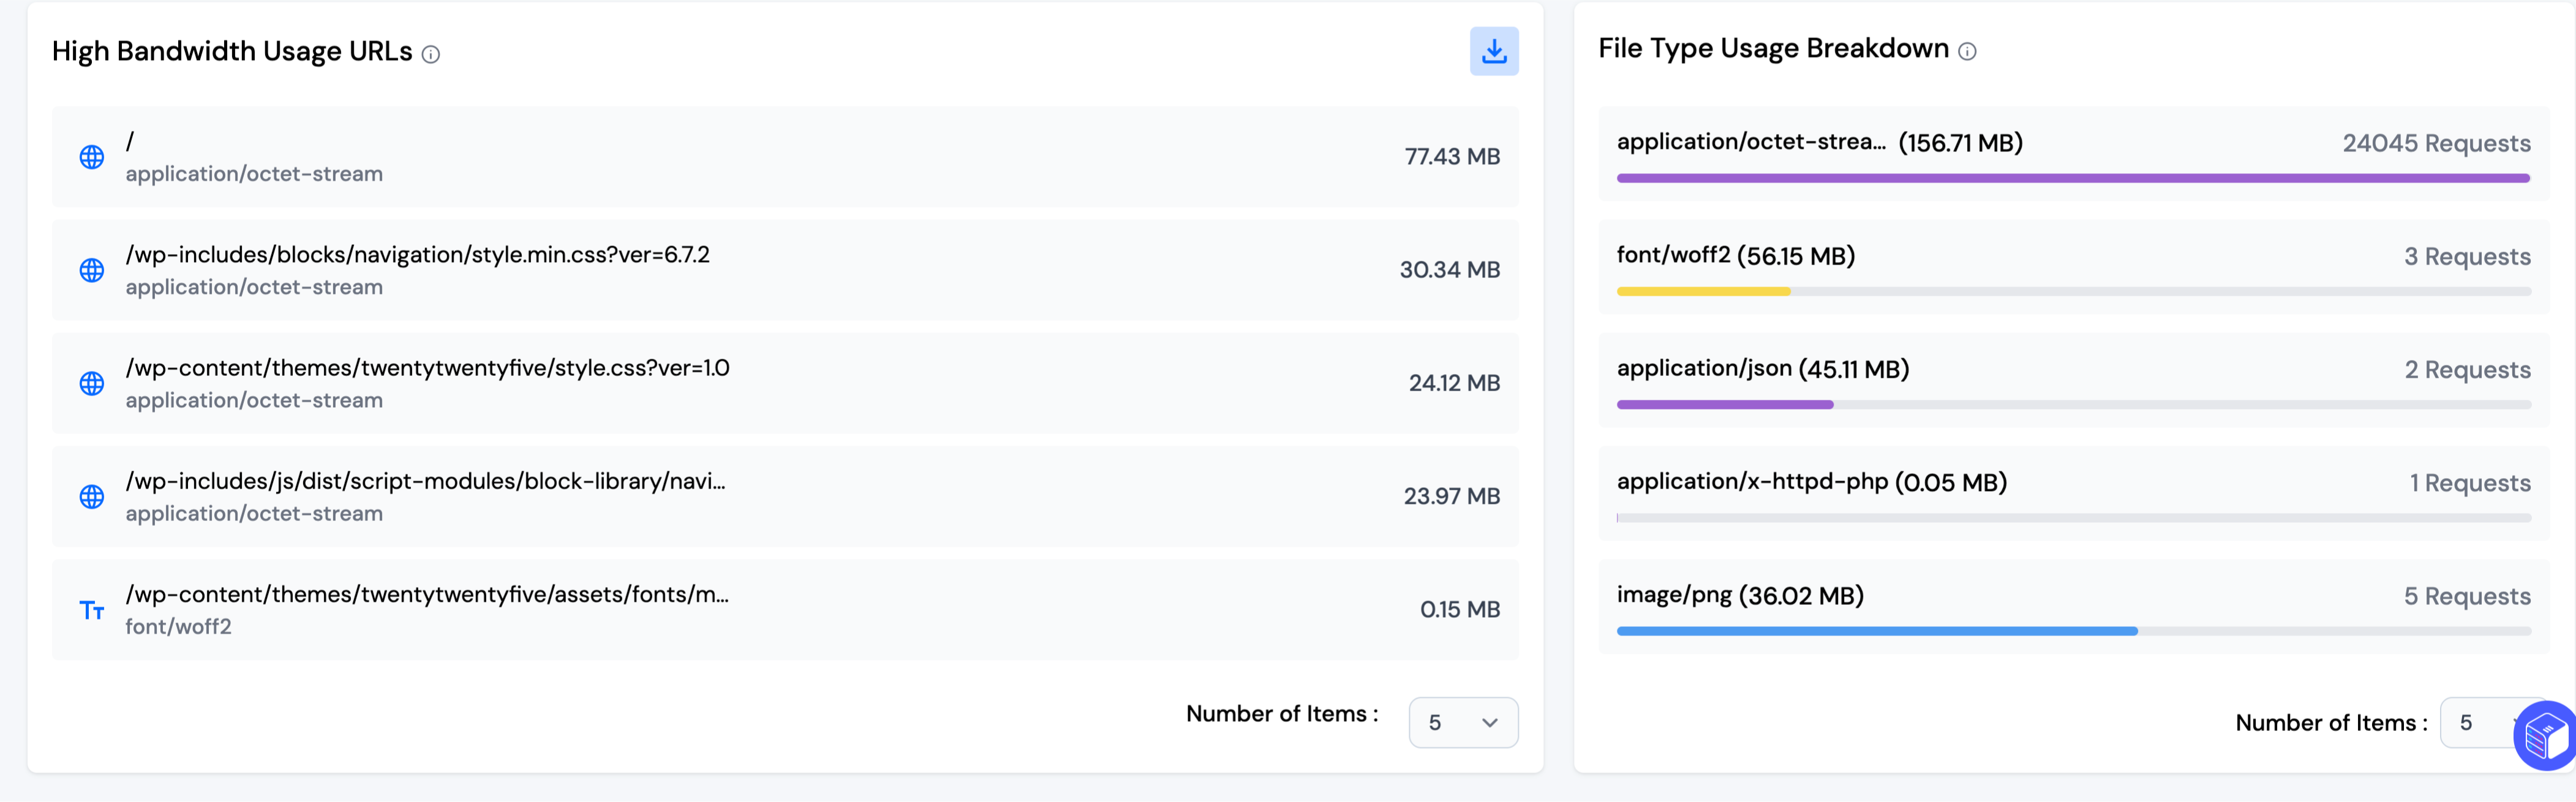
Task: Click font type icon on woff2 row
Action: [x=92, y=609]
